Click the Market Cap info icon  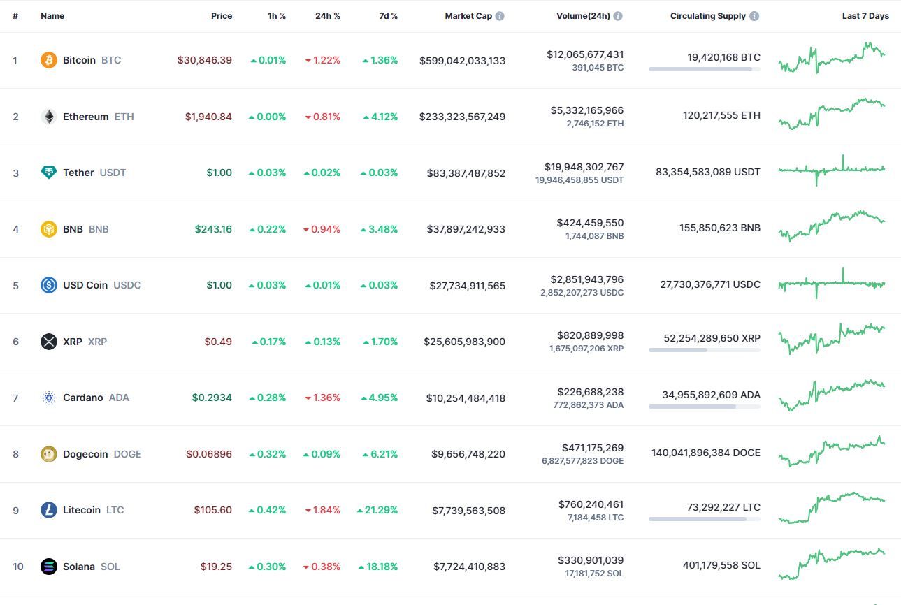[500, 16]
